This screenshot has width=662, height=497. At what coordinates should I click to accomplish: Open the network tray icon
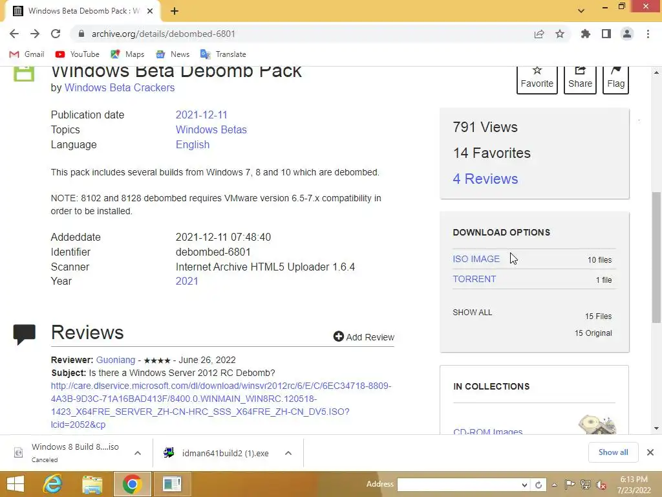586,485
